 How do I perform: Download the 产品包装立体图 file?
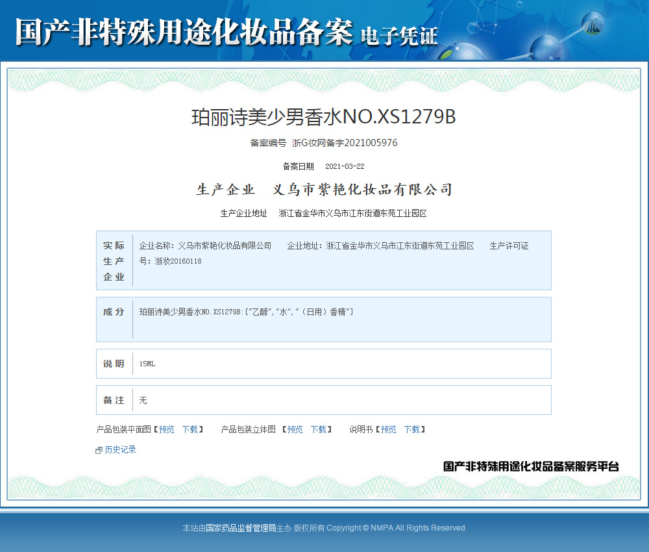pyautogui.click(x=318, y=429)
